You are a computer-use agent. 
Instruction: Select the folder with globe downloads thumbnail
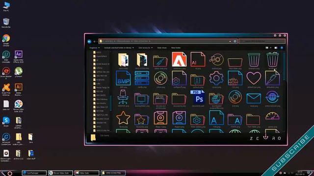coord(216,99)
